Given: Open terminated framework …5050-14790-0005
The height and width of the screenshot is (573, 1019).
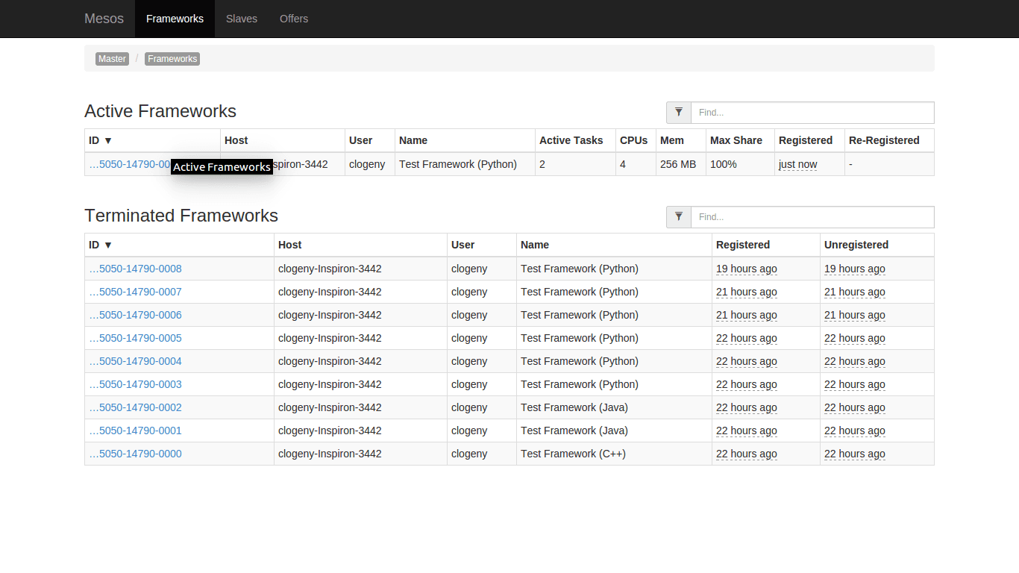Looking at the screenshot, I should pos(135,338).
